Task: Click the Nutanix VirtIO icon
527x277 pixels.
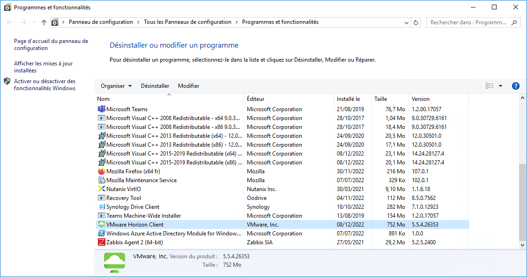Action: [101, 189]
